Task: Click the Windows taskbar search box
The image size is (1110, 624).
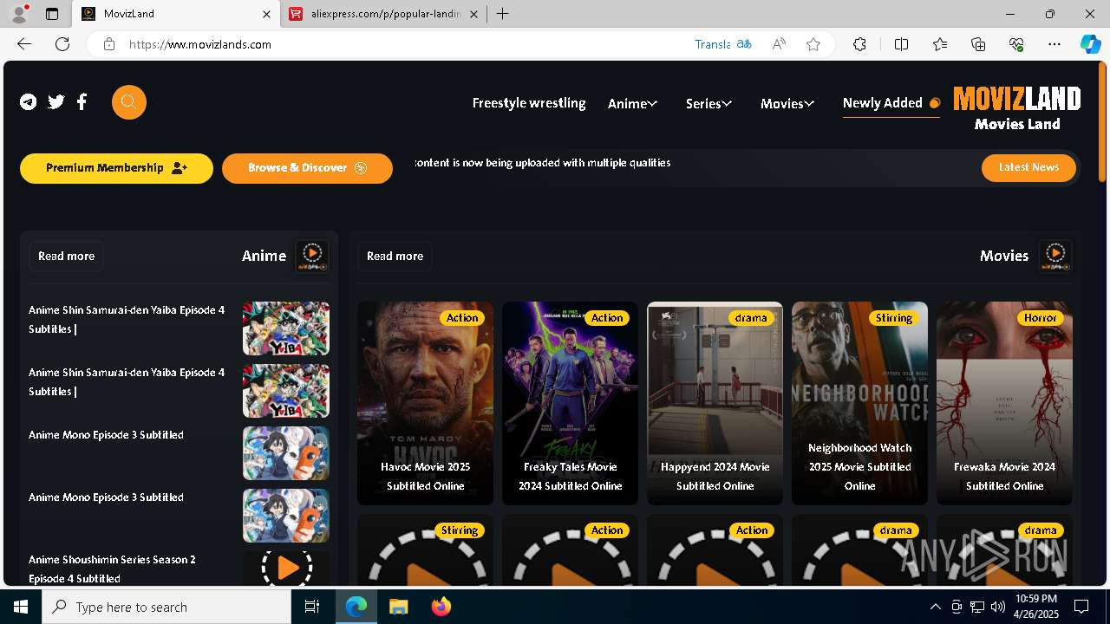Action: click(x=166, y=607)
